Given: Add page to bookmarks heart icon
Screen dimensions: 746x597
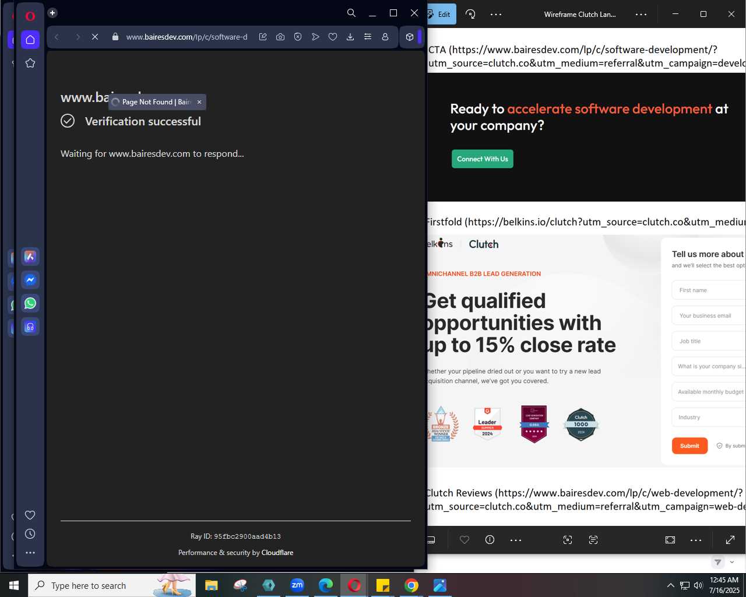Looking at the screenshot, I should tap(333, 37).
